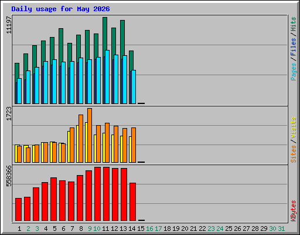Click day 31 on the x-axis

pyautogui.click(x=281, y=229)
